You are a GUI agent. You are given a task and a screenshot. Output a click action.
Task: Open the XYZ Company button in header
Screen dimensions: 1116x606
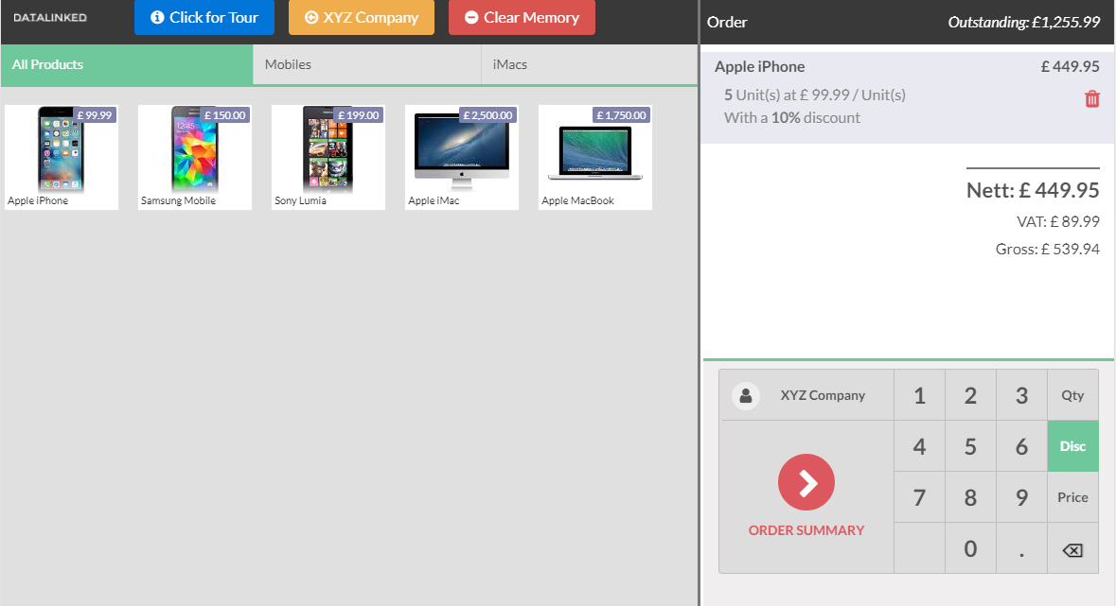362,18
